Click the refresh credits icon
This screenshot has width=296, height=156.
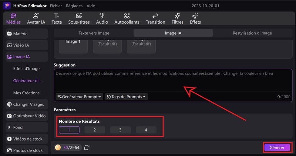click(87, 148)
